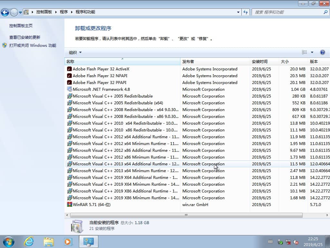Click the change view icon
Screen dimensions: 330x248
point(304,52)
